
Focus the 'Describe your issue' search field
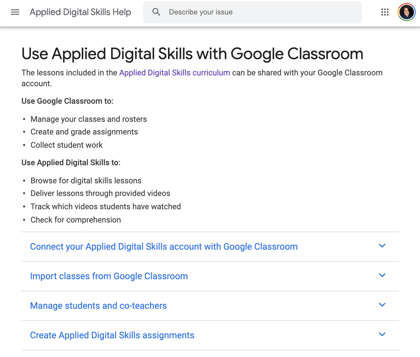(x=253, y=12)
